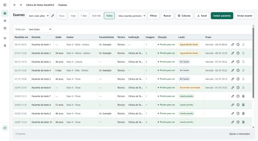Sort by 'Recebido em' column header

pos(21,37)
